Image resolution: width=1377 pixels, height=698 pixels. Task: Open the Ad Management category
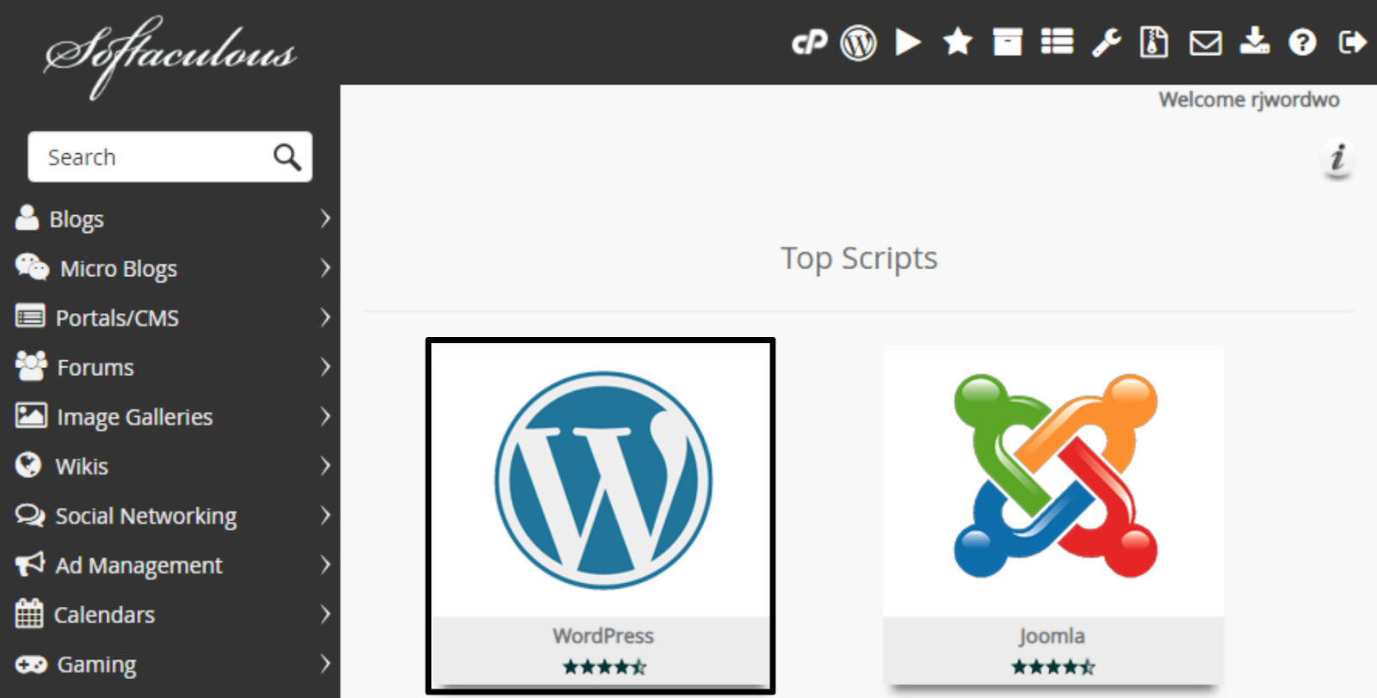point(139,566)
